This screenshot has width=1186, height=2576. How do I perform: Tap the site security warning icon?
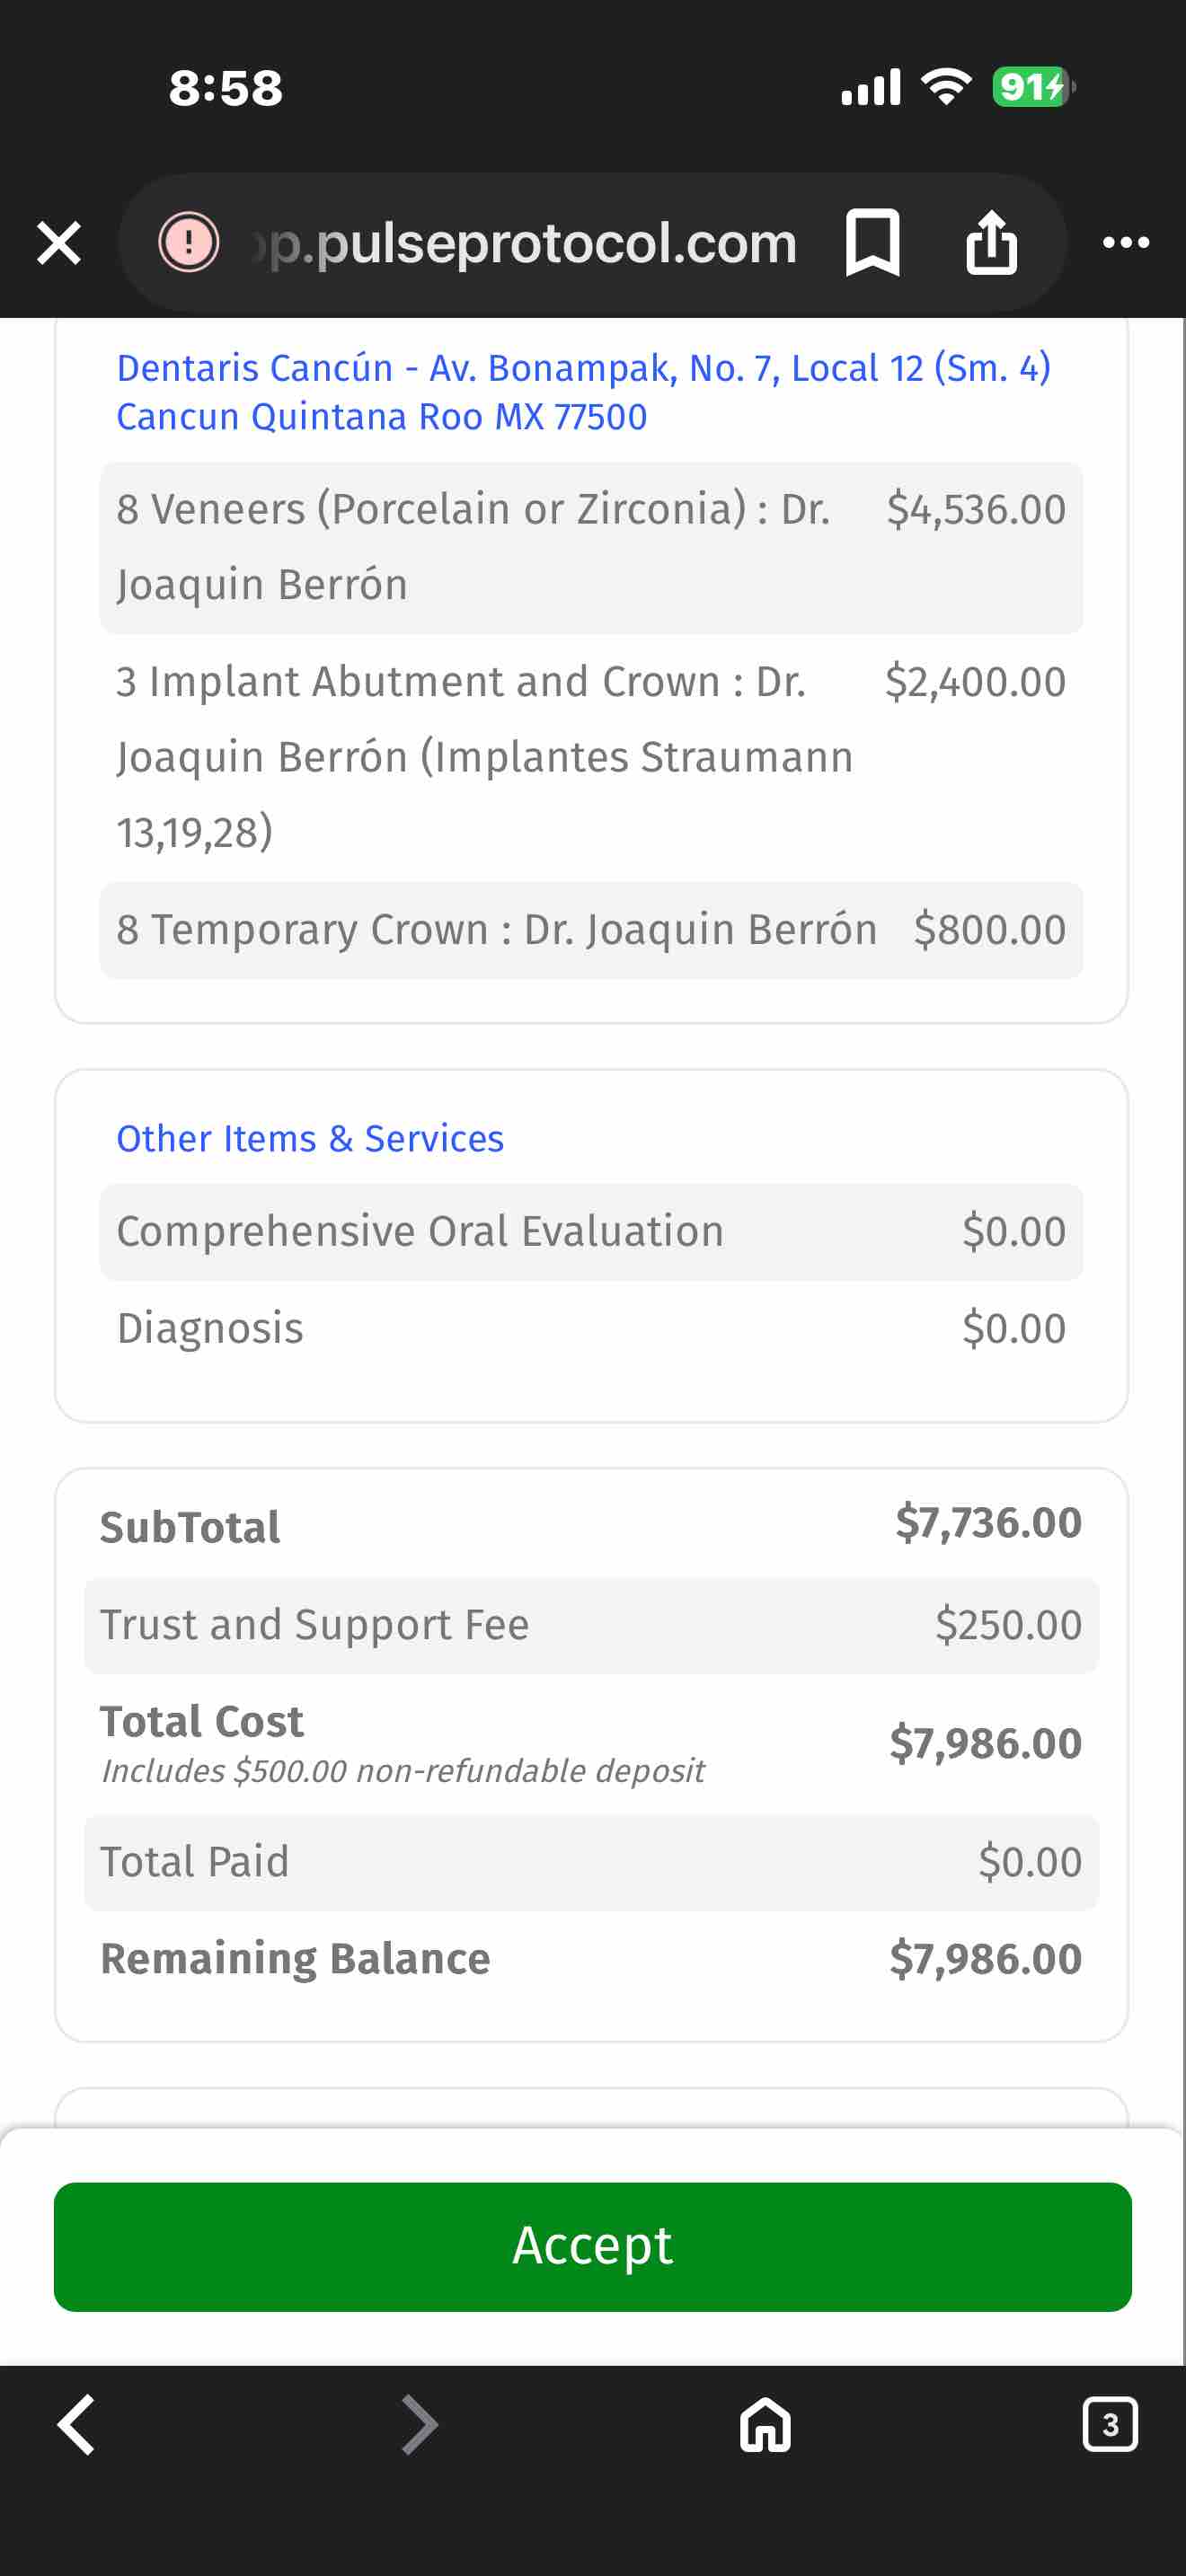click(x=188, y=242)
